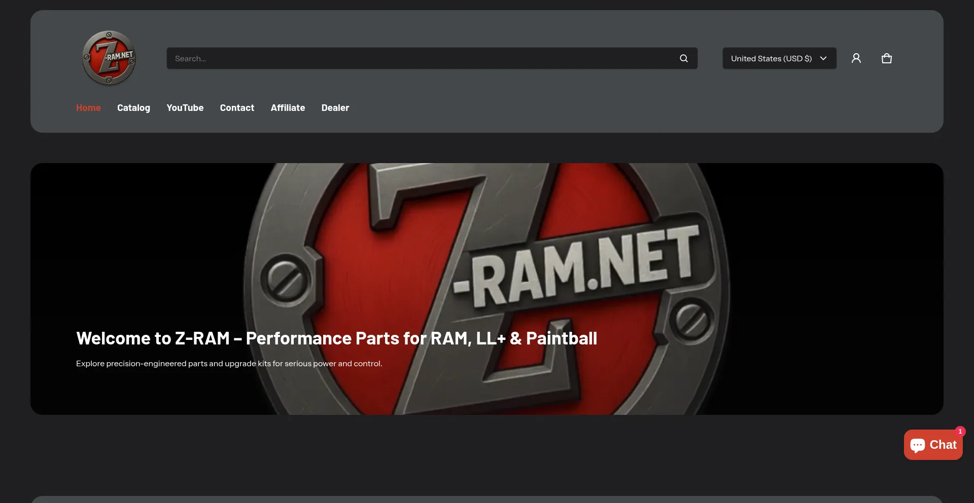This screenshot has height=503, width=974.
Task: Go to the Home menu item
Action: click(88, 108)
